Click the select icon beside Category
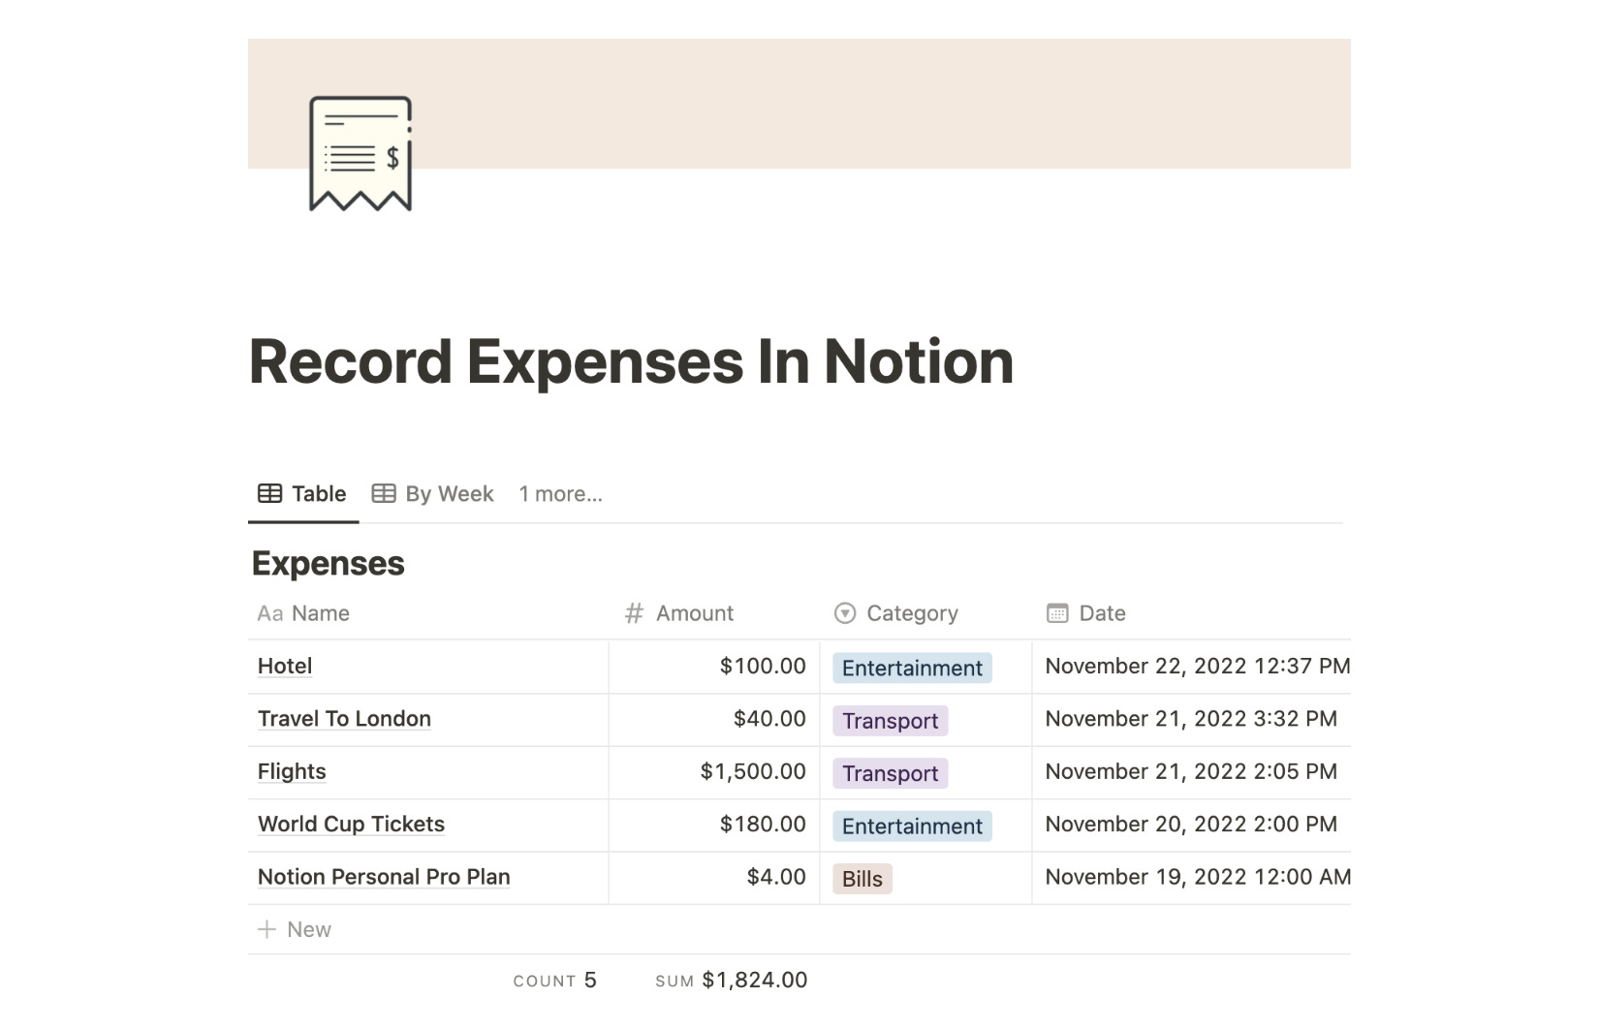 pos(845,613)
